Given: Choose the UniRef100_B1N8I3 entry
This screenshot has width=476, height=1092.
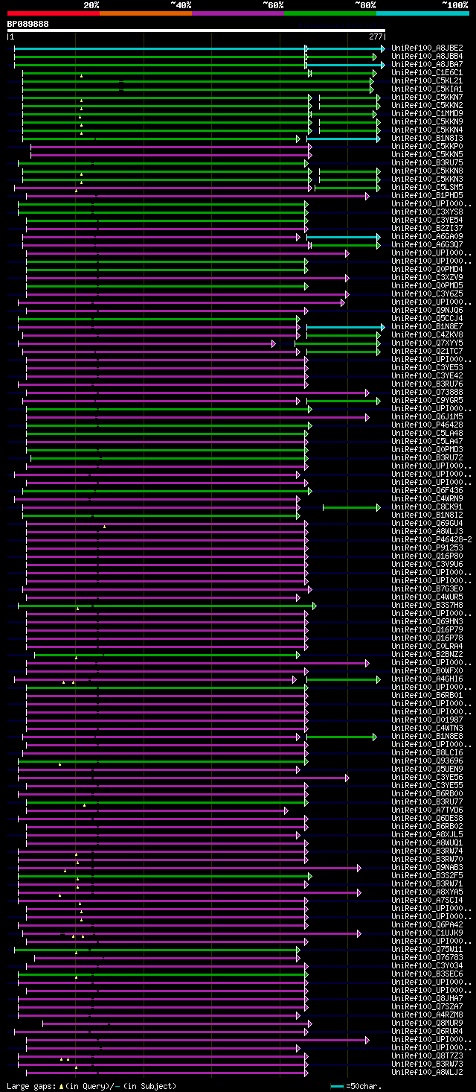Looking at the screenshot, I should (427, 138).
